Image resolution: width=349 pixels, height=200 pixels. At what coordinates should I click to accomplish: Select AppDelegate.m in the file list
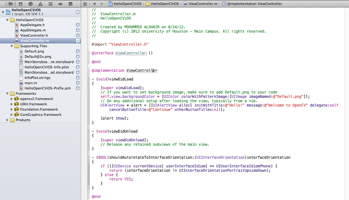coord(33,30)
